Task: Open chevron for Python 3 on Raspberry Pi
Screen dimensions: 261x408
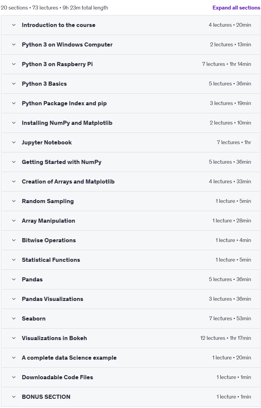Action: pyautogui.click(x=14, y=64)
